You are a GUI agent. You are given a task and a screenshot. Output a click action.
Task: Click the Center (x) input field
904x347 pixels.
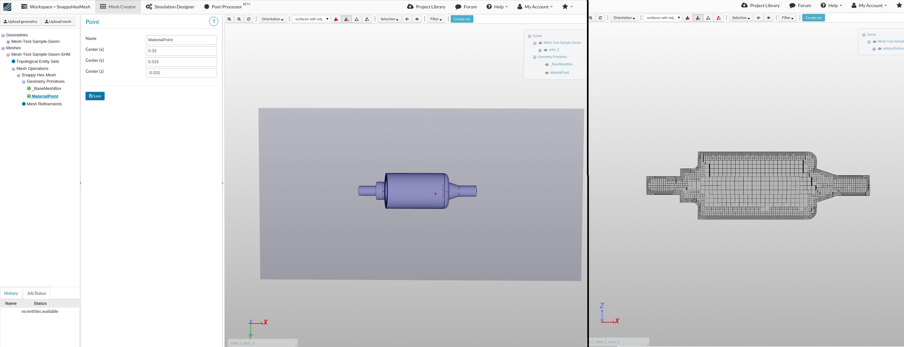tap(181, 51)
